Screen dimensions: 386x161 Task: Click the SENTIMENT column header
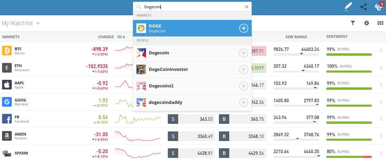tap(337, 36)
